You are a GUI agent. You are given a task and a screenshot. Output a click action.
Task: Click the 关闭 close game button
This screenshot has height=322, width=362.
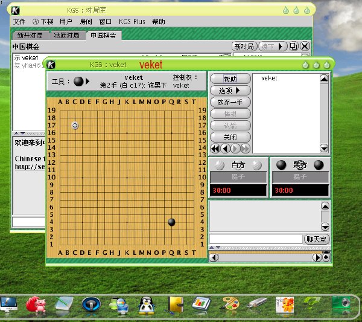230,137
